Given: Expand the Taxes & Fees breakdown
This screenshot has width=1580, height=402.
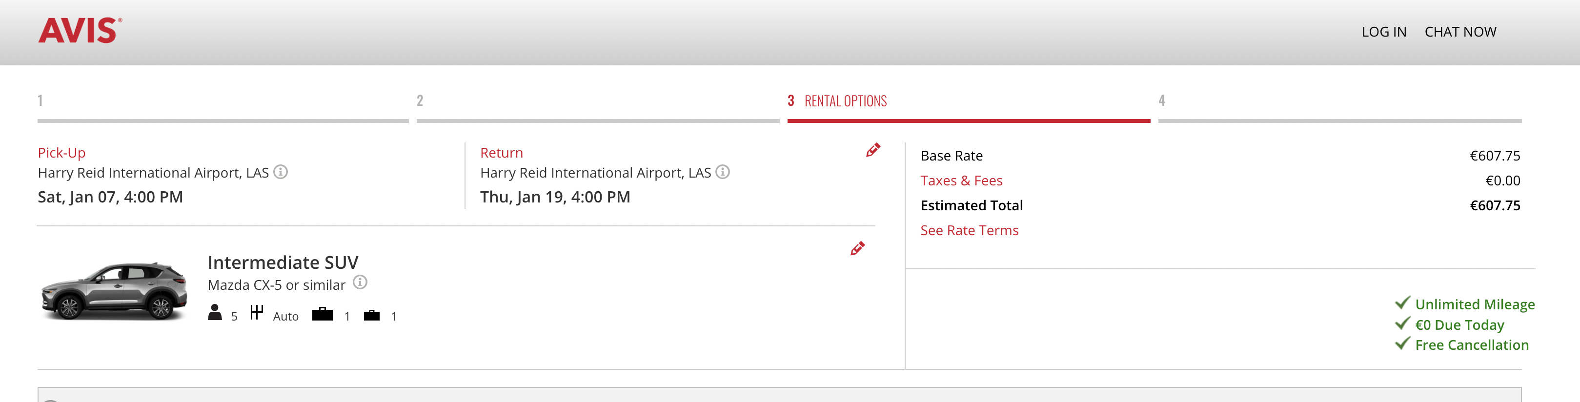Looking at the screenshot, I should (961, 181).
